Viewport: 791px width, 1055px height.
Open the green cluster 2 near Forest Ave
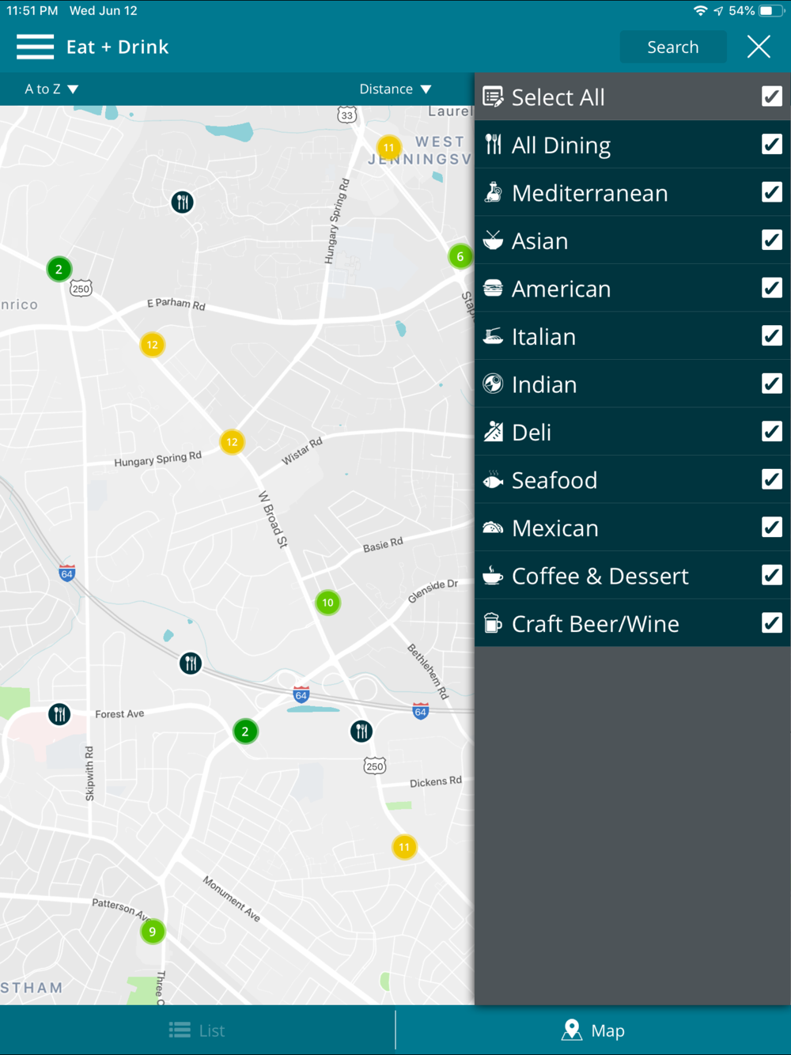pyautogui.click(x=245, y=732)
